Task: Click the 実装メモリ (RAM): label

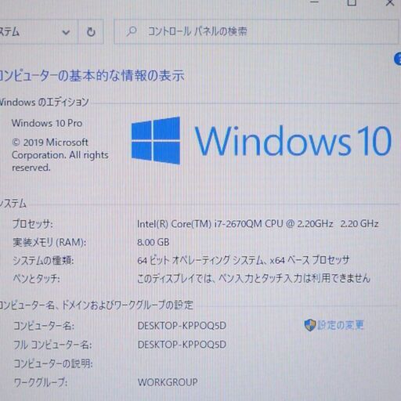Action: 49,242
